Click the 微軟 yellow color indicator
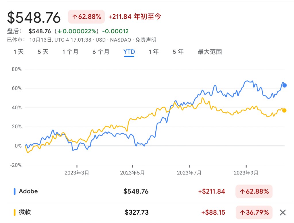 click(x=15, y=212)
